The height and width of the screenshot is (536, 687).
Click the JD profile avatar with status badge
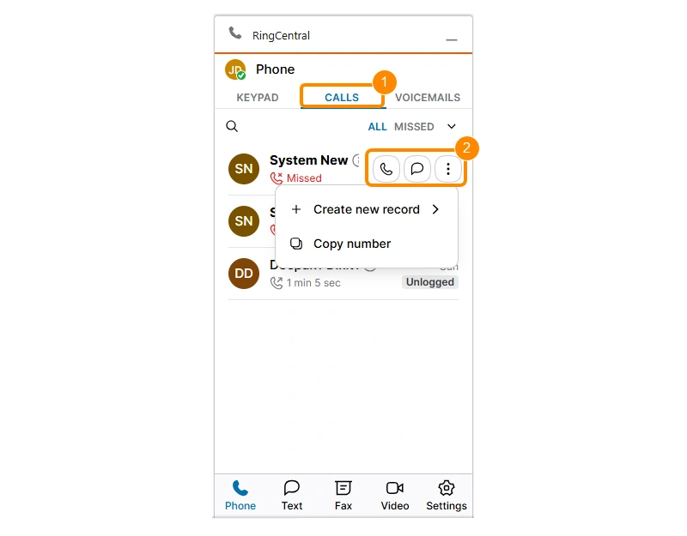pos(235,69)
